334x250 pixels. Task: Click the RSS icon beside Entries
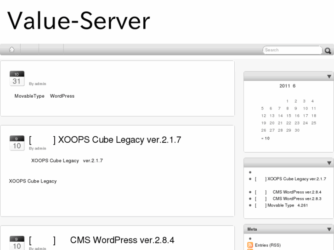point(250,245)
